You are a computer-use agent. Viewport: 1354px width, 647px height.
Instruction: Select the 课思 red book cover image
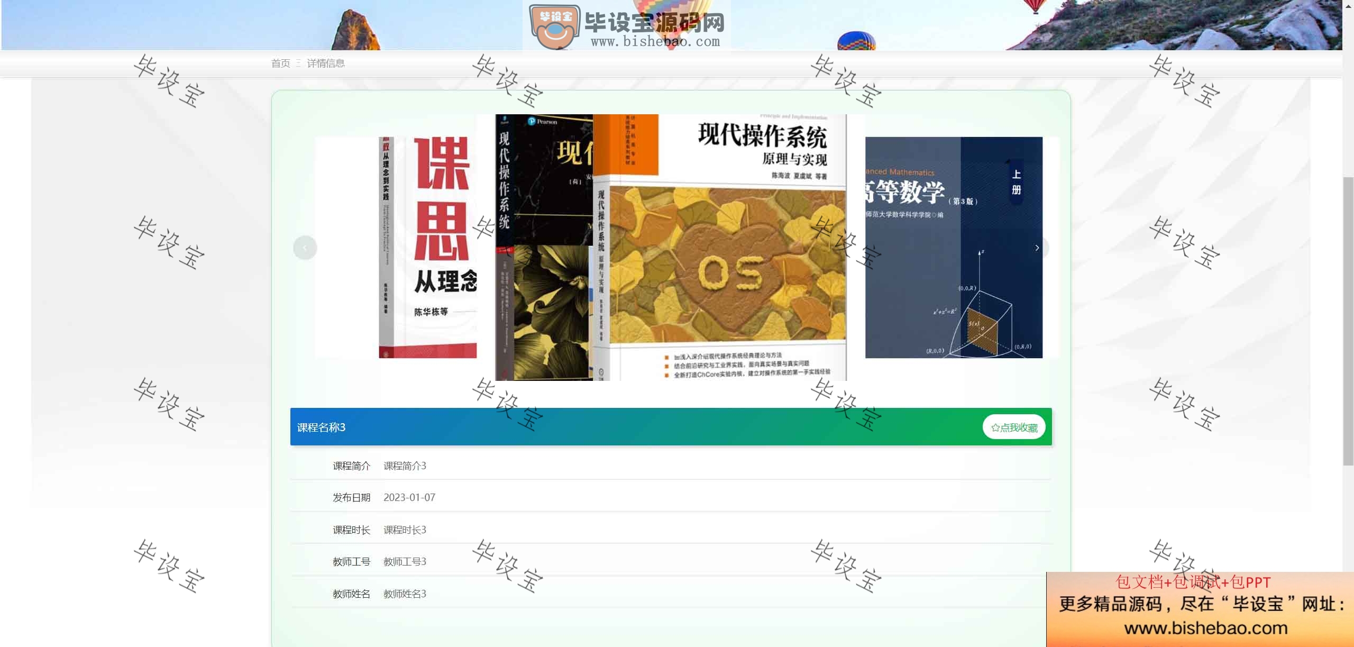428,247
